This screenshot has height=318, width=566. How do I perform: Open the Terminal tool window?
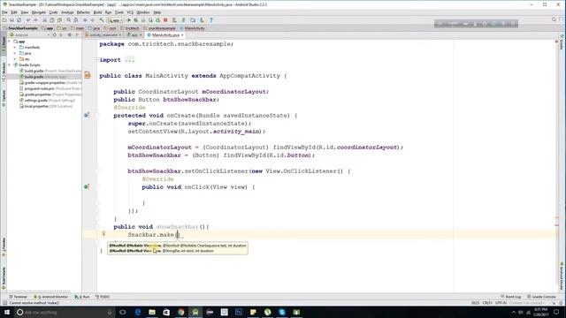pos(18,297)
